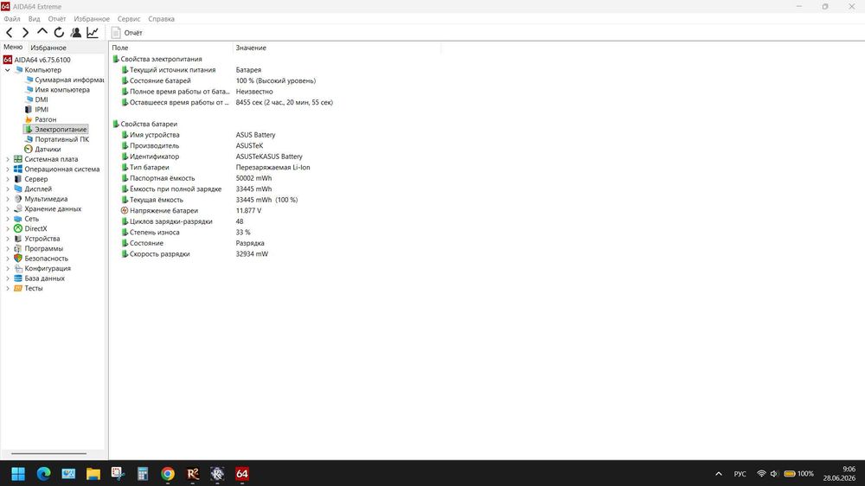Select the DMI tree item

point(42,99)
